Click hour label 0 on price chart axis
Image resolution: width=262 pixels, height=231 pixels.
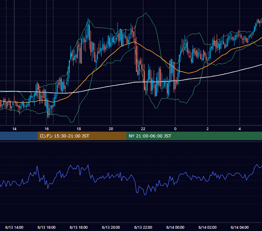click(x=175, y=129)
